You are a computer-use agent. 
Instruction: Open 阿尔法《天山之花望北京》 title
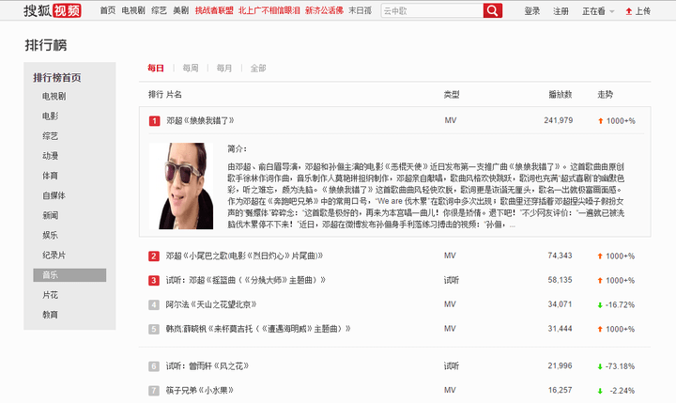point(211,304)
